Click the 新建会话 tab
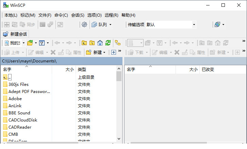Viewport: 247px width, 149px height. click(x=15, y=34)
